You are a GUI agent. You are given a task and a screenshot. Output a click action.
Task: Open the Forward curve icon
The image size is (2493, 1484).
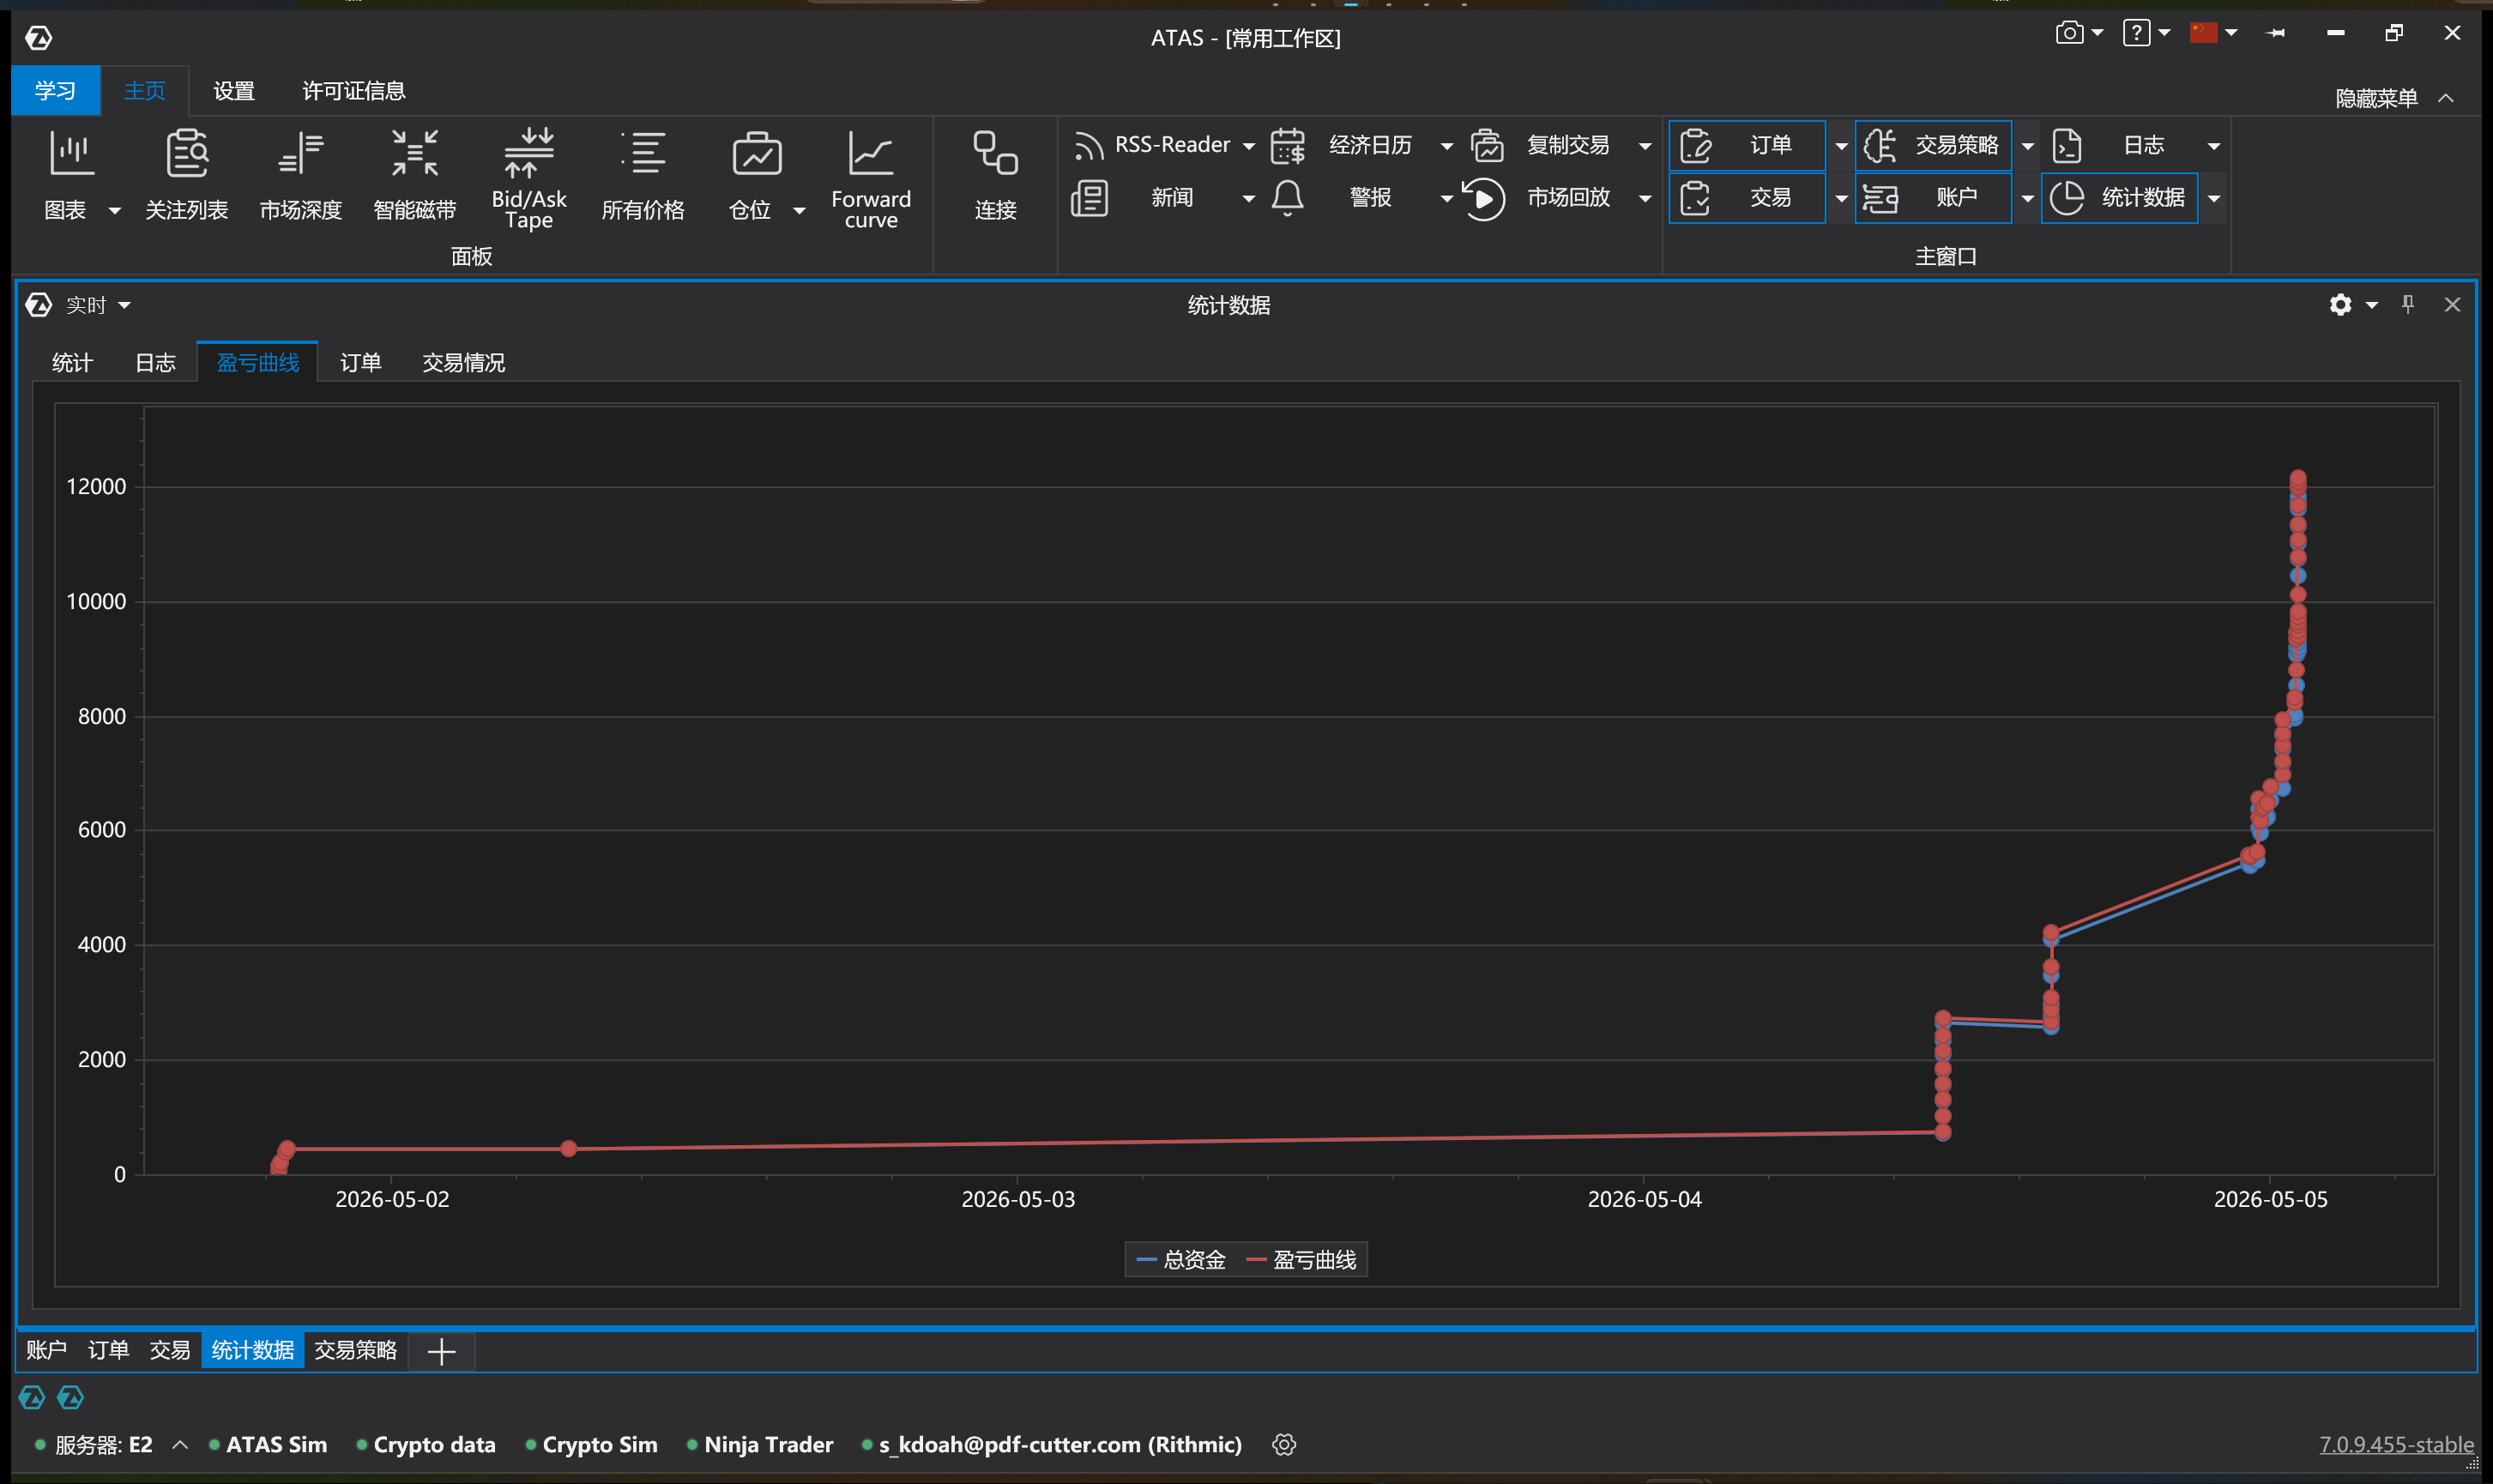[x=871, y=154]
